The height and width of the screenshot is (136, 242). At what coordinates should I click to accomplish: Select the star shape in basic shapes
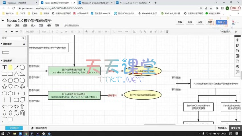(x=5, y=87)
